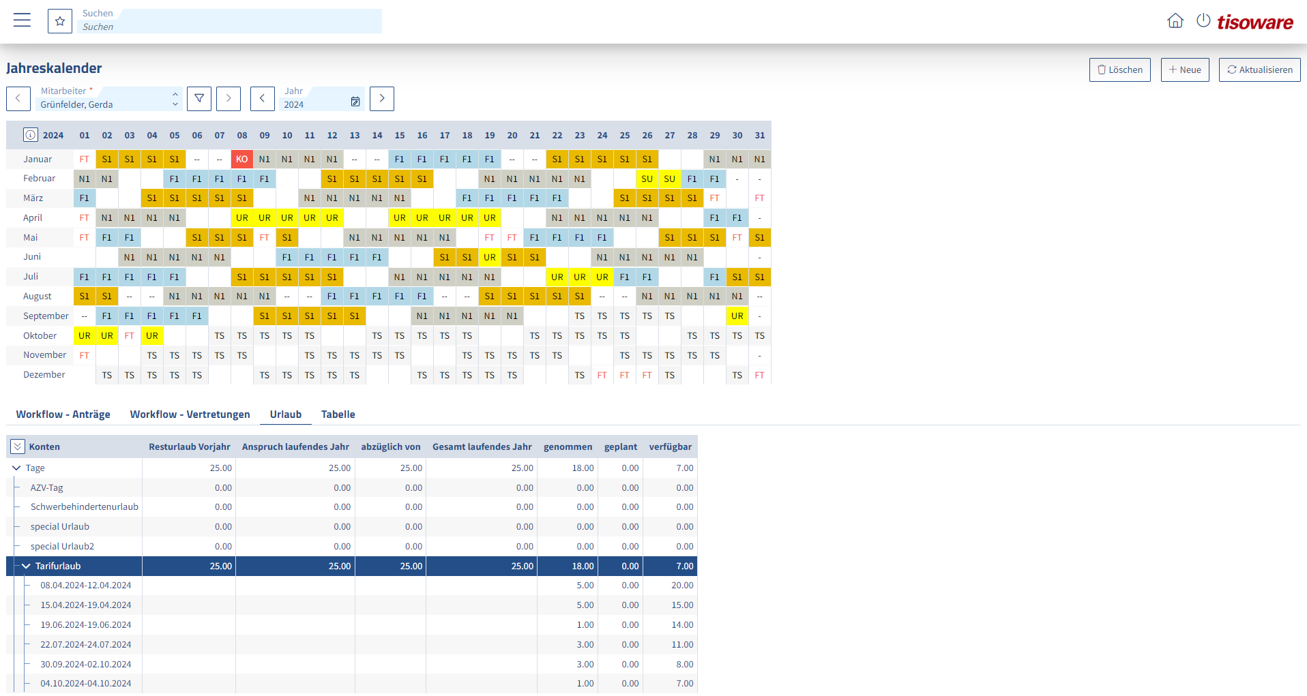Click the power logout icon
Image resolution: width=1307 pixels, height=696 pixels.
tap(1203, 21)
